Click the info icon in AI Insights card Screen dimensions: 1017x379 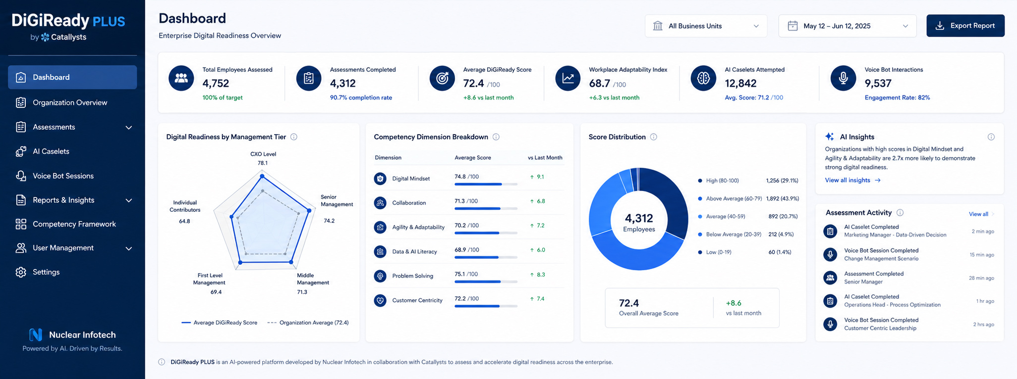click(x=991, y=137)
